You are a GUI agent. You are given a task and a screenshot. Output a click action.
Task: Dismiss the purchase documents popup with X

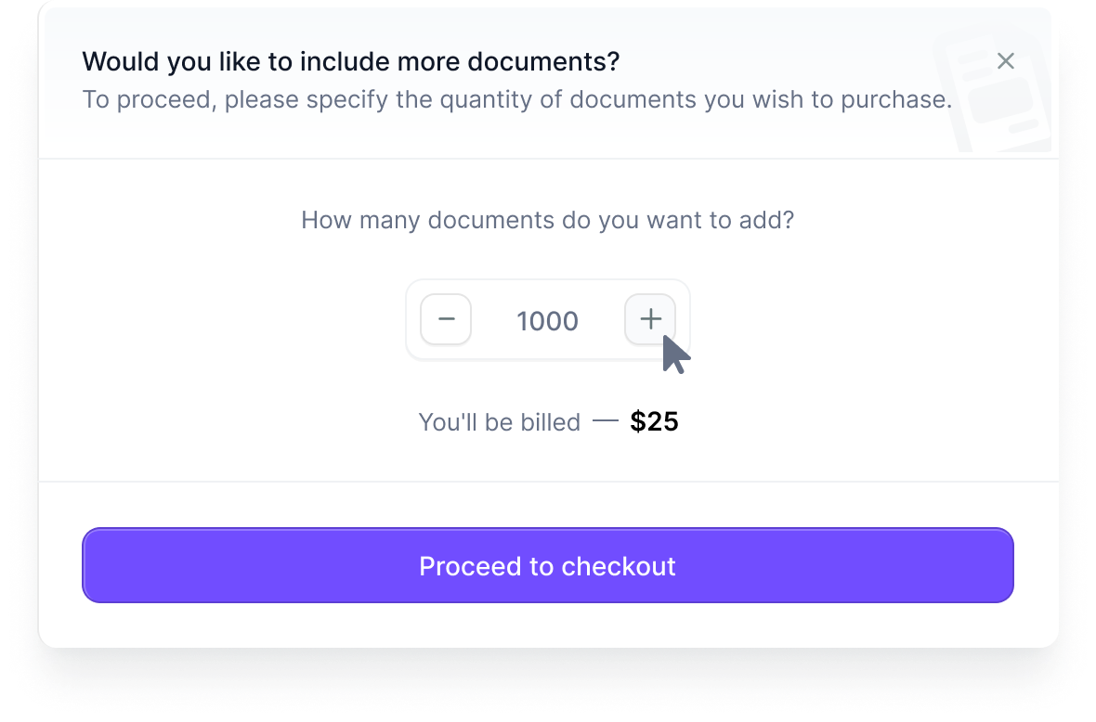pyautogui.click(x=1006, y=61)
